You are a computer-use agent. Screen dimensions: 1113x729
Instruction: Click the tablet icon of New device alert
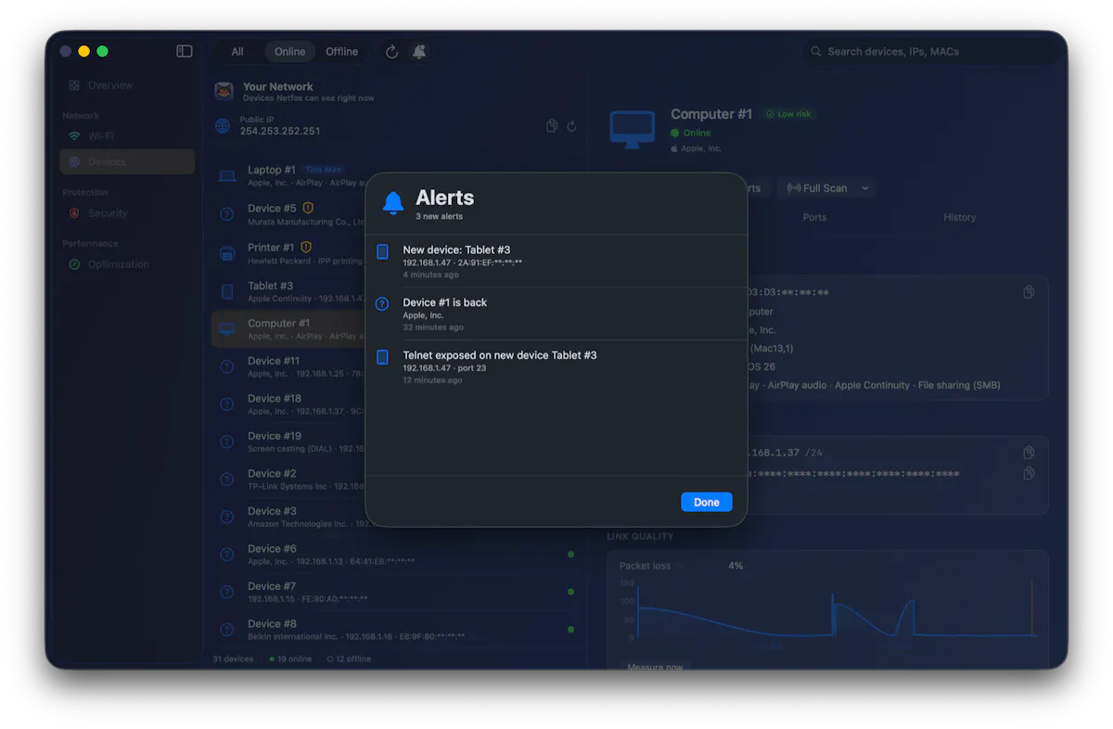coord(382,252)
